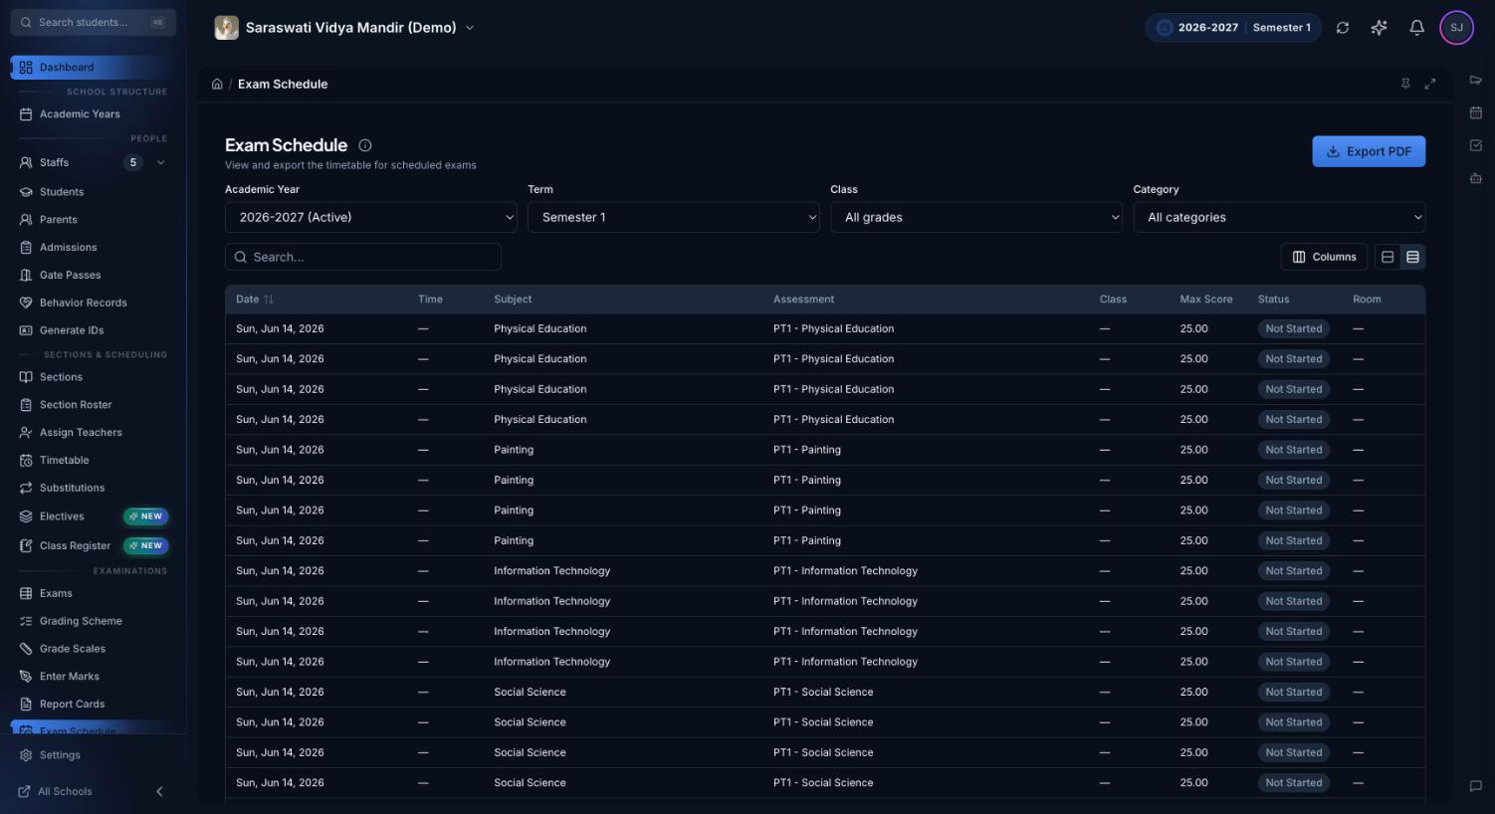The image size is (1495, 814).
Task: Open the SJ user avatar menu
Action: 1456,28
